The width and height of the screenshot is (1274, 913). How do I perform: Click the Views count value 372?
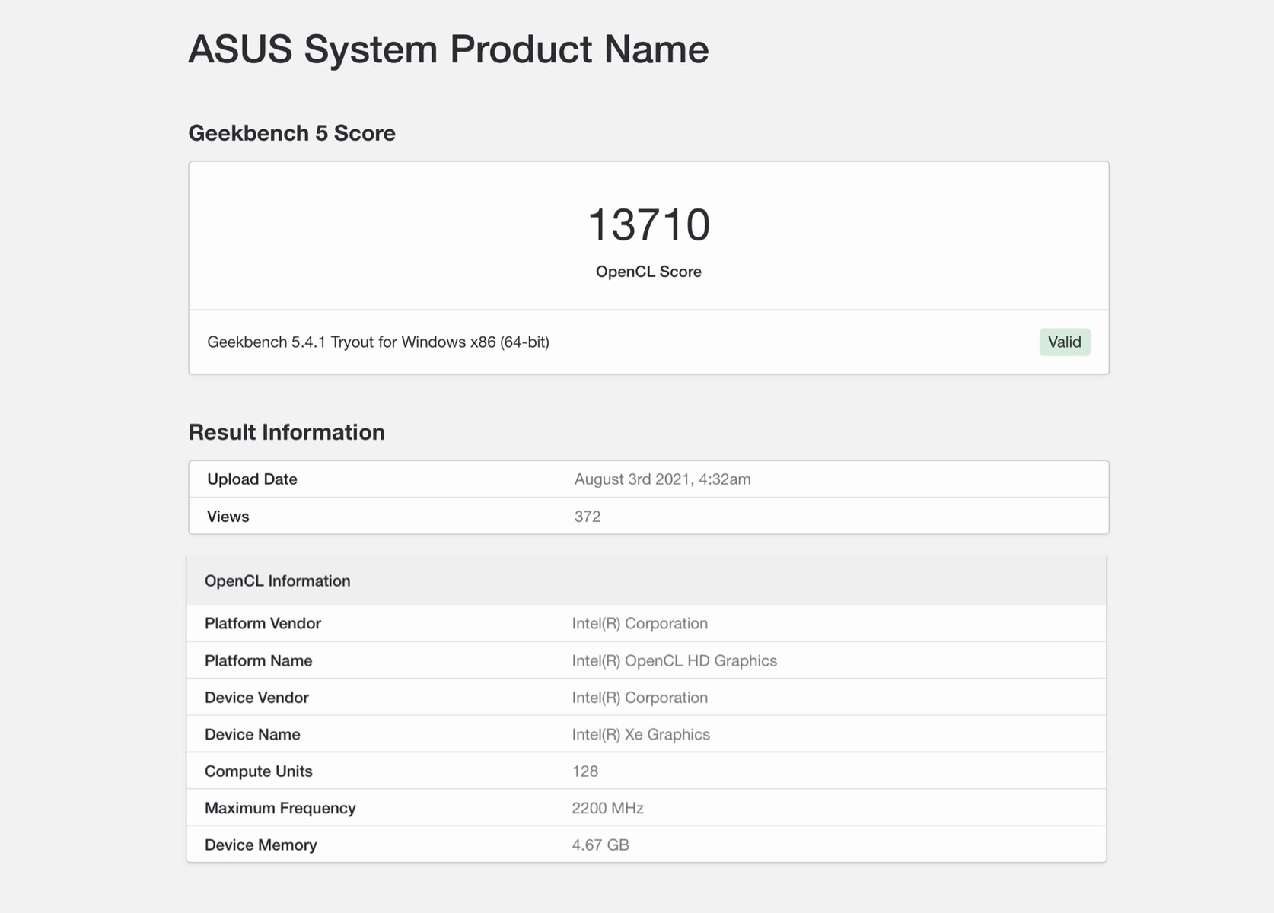pyautogui.click(x=587, y=517)
